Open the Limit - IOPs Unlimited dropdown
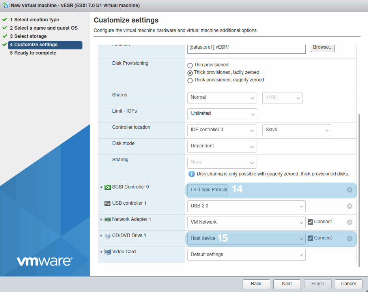This screenshot has height=292, width=368. (x=222, y=114)
